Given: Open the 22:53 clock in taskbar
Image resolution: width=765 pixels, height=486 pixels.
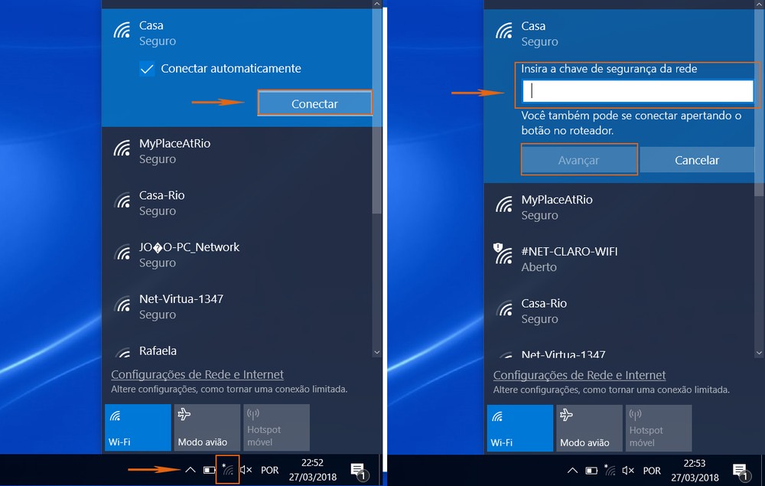Looking at the screenshot, I should pos(695,470).
